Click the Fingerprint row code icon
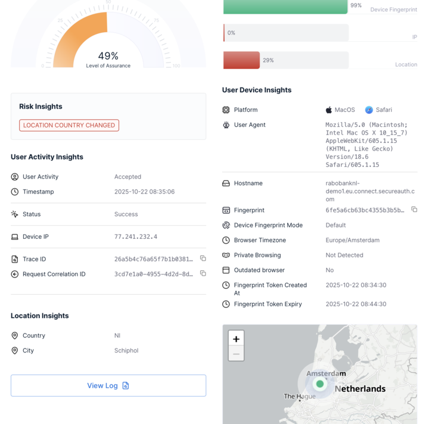The image size is (429, 424). 226,210
